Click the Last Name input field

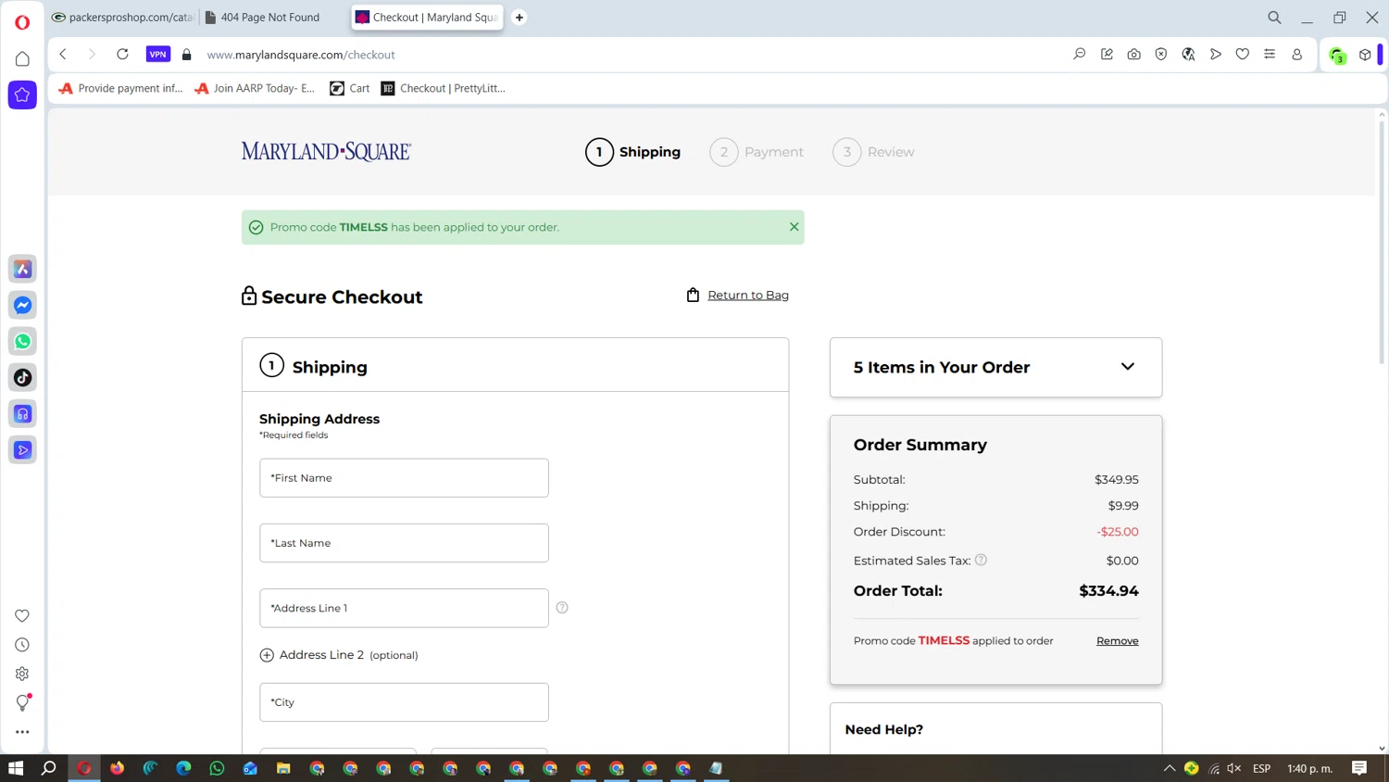tap(404, 543)
